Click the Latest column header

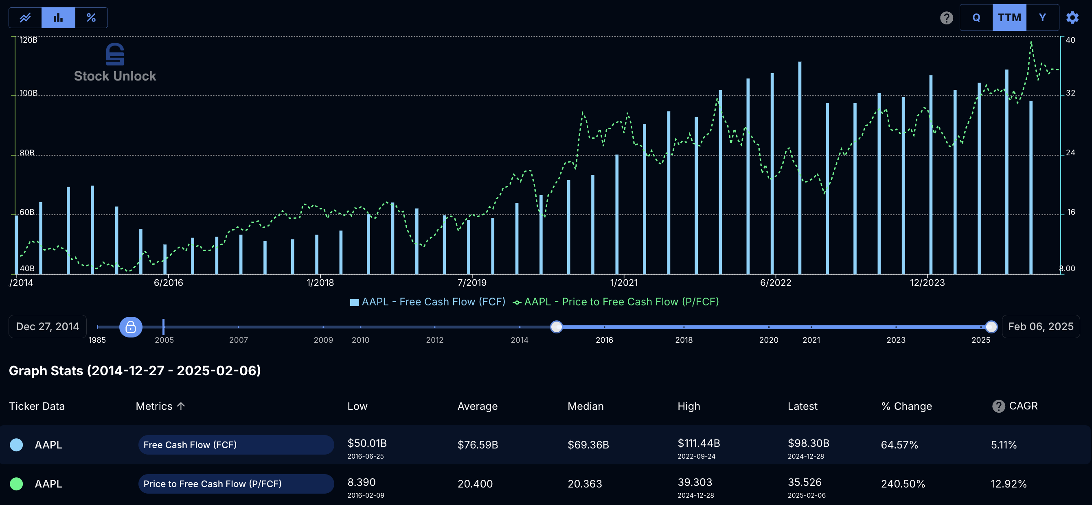point(803,406)
